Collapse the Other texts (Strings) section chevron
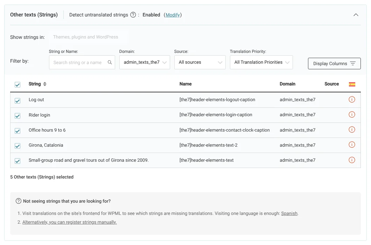371x245 pixels. (x=356, y=15)
